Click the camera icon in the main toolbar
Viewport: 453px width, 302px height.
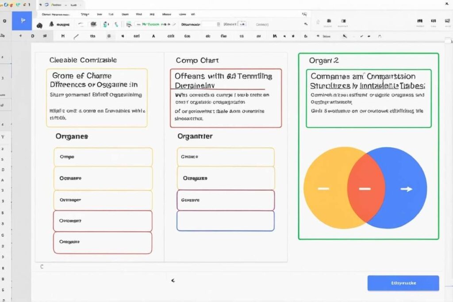(94, 25)
